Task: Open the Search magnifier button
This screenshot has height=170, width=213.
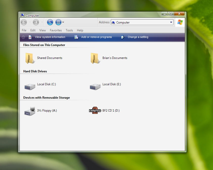Action: pyautogui.click(x=50, y=22)
